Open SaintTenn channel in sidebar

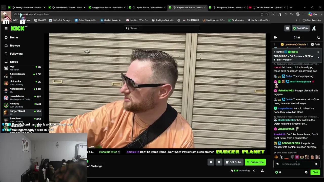[x=22, y=120]
